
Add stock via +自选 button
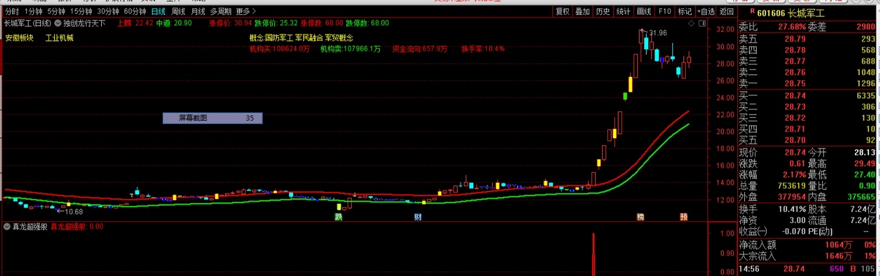point(706,11)
